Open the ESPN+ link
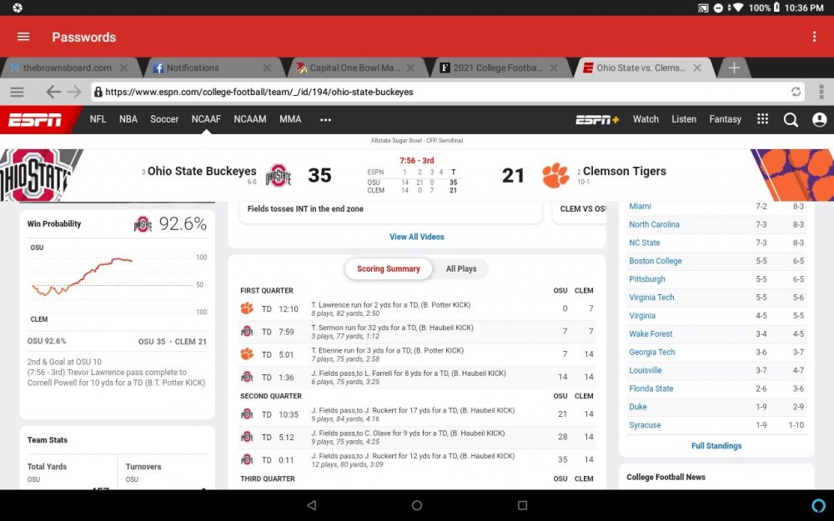 point(597,119)
